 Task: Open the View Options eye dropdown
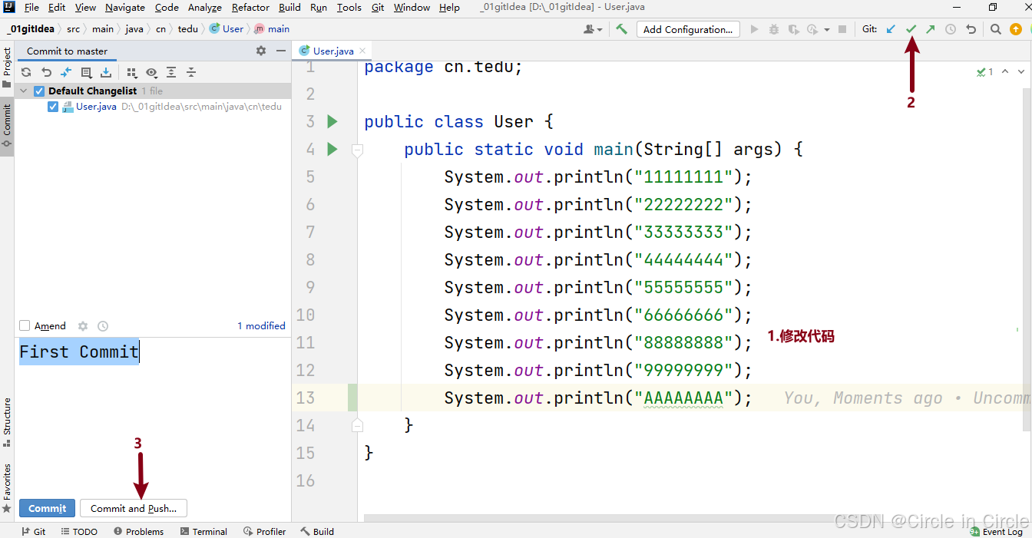tap(151, 72)
